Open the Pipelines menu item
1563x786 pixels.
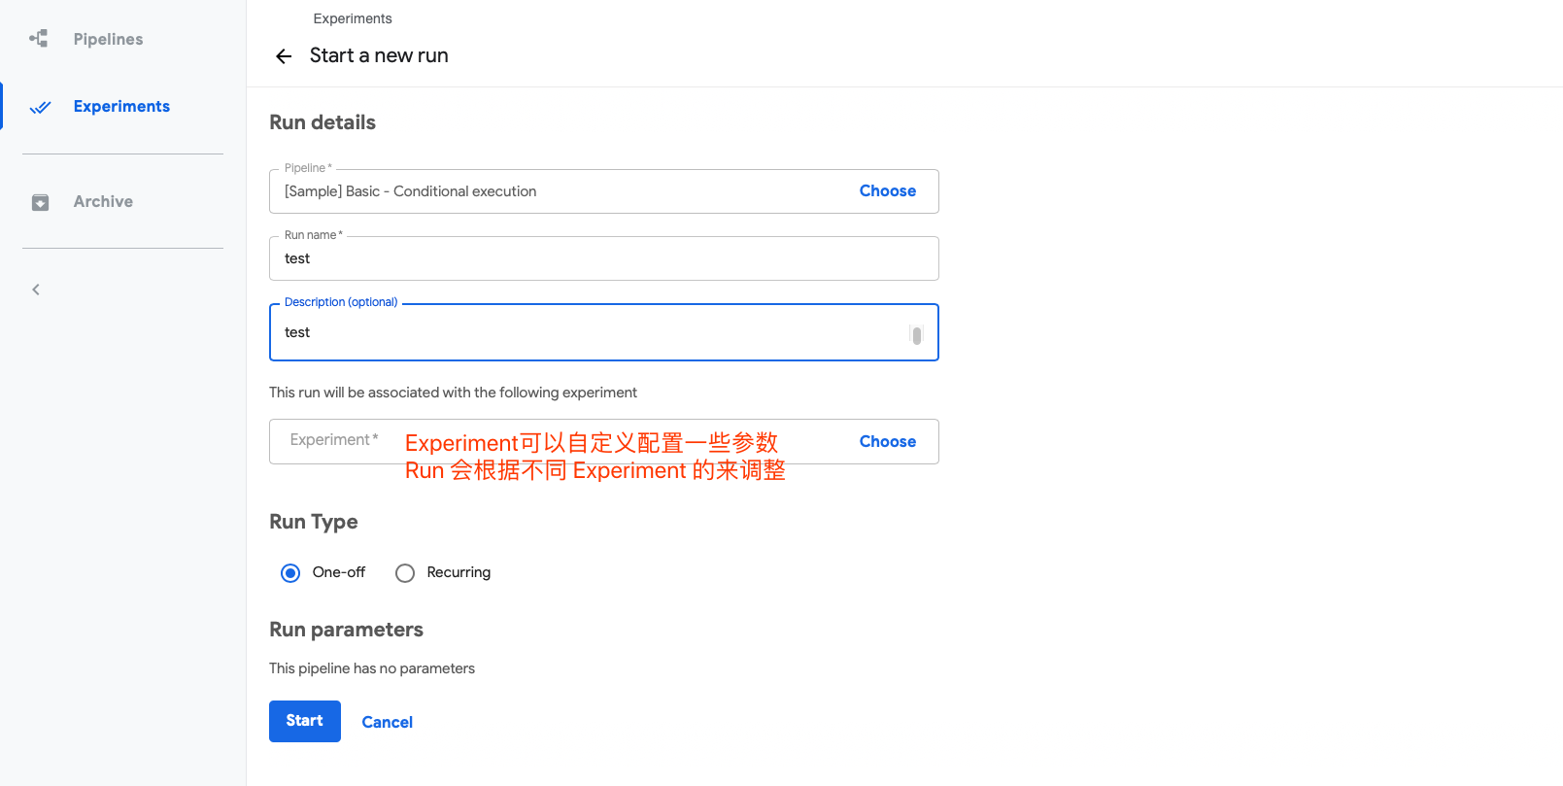point(108,39)
